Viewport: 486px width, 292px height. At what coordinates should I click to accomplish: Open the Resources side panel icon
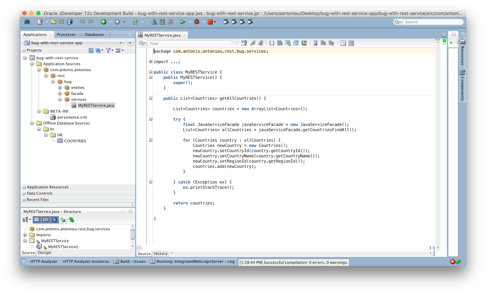(x=463, y=42)
